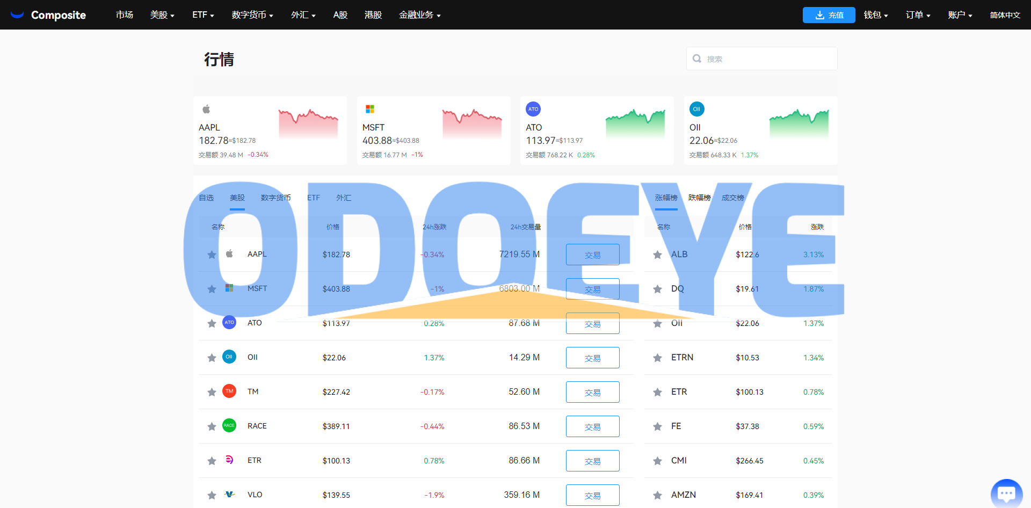Open the 账户 dropdown
This screenshot has width=1031, height=508.
pos(960,15)
